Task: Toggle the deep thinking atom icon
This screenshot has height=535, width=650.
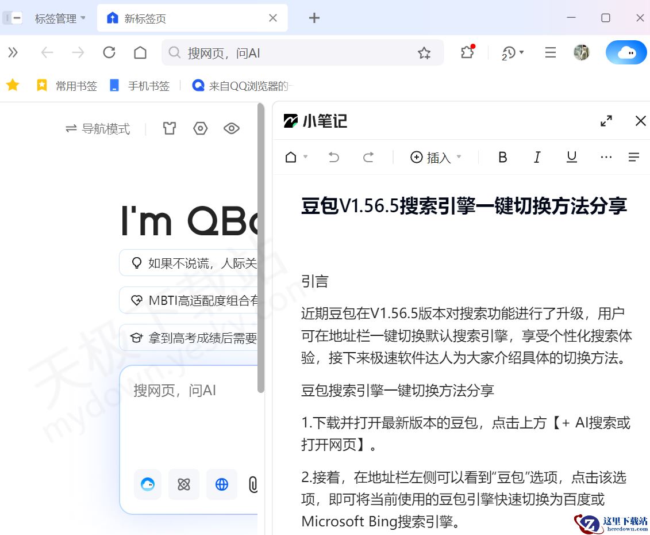Action: pyautogui.click(x=184, y=484)
